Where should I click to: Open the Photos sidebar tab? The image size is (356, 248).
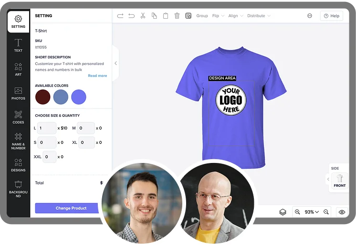tap(19, 94)
